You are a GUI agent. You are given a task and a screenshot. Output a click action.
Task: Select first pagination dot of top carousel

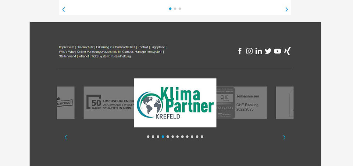coord(170,9)
